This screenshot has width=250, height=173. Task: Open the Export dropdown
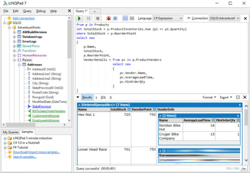coord(226,97)
